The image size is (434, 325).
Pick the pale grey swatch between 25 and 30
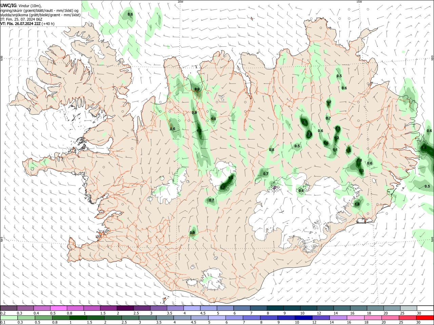[x=409, y=308]
